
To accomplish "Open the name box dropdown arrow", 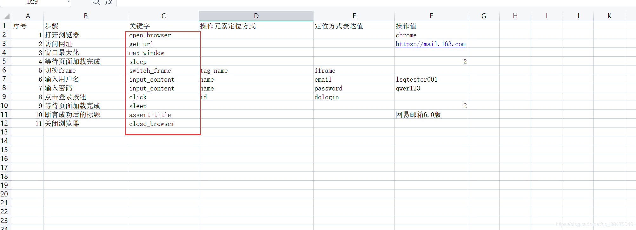I will [x=68, y=2].
